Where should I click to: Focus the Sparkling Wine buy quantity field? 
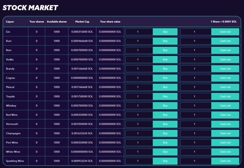click(x=139, y=161)
